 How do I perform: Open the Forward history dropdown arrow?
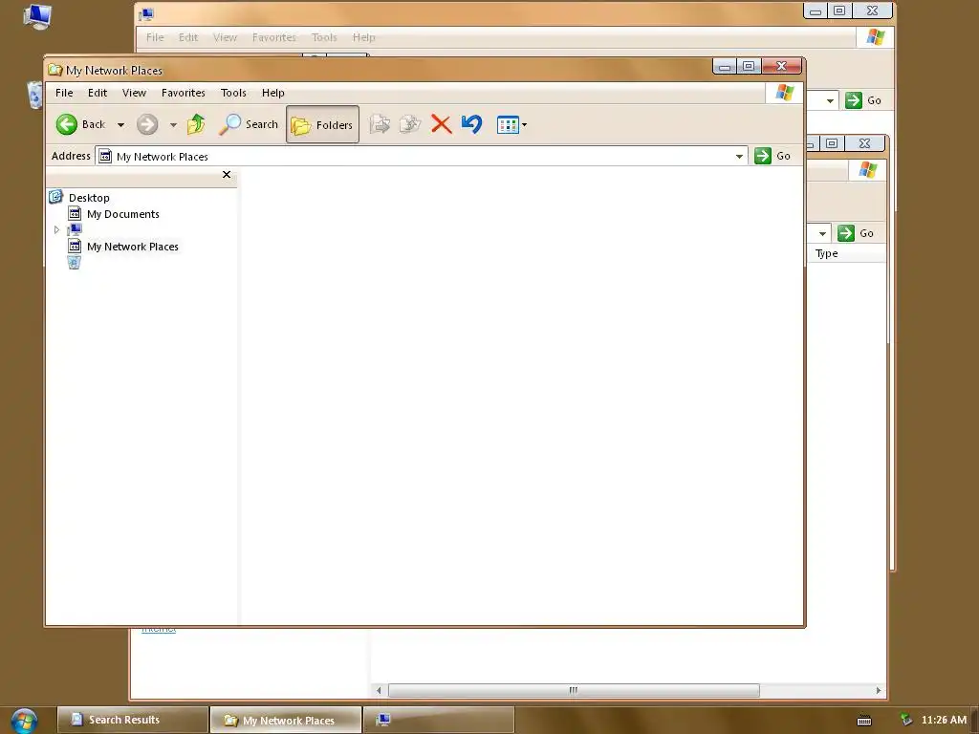173,125
